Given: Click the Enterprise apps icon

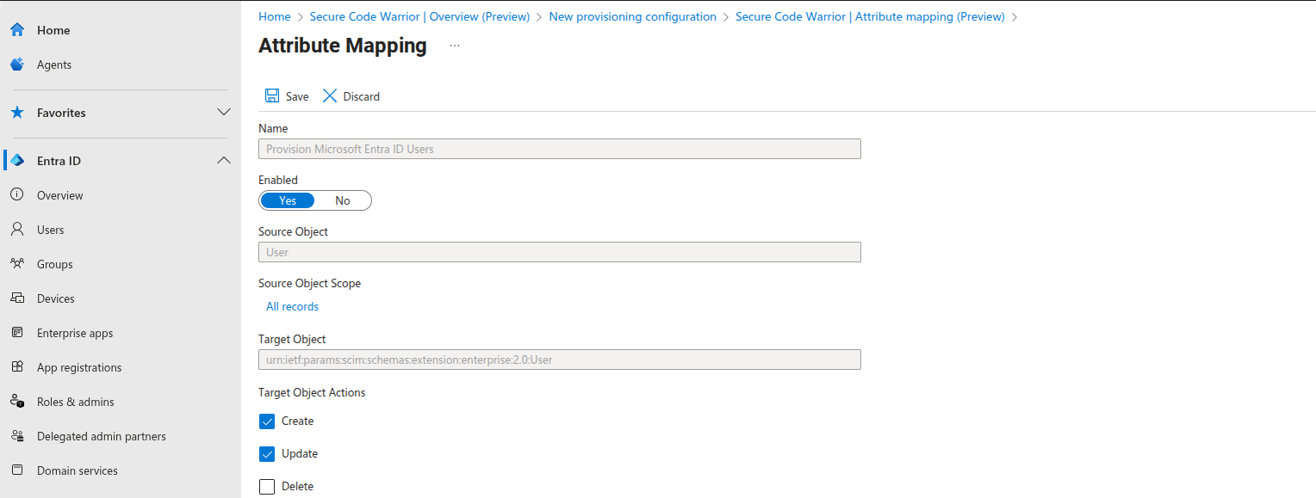Looking at the screenshot, I should point(17,333).
